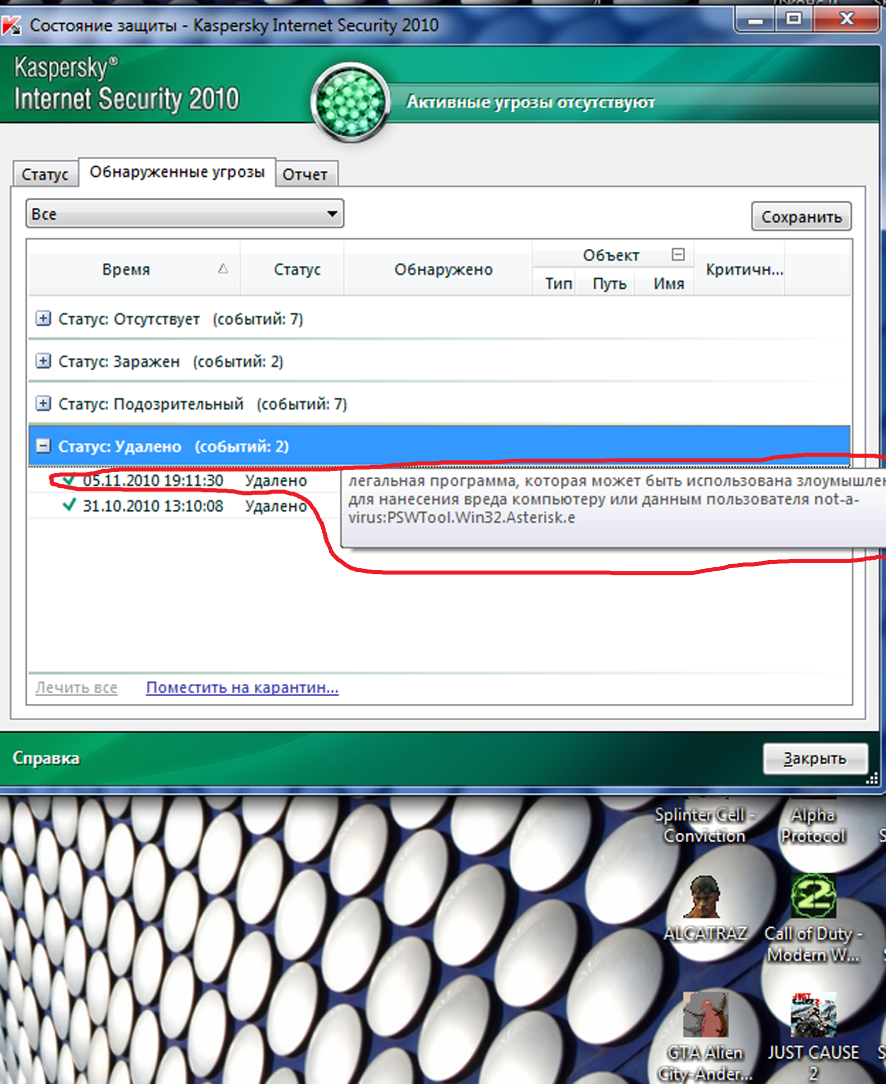Click the Поместить на карантин link

[242, 688]
